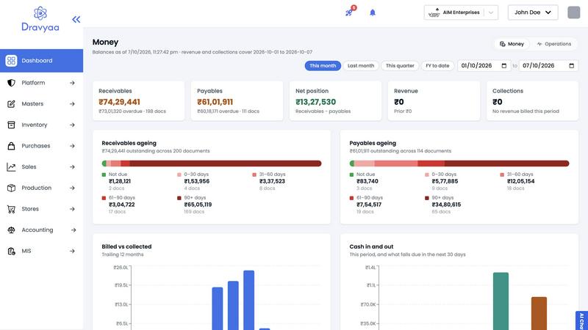Select the FY to date filter

[437, 66]
